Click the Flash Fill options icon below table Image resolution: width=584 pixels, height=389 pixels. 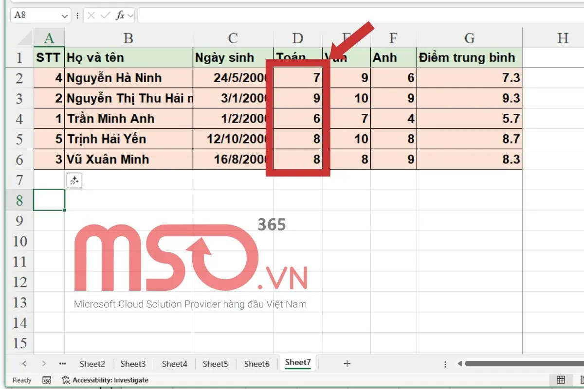(x=74, y=181)
